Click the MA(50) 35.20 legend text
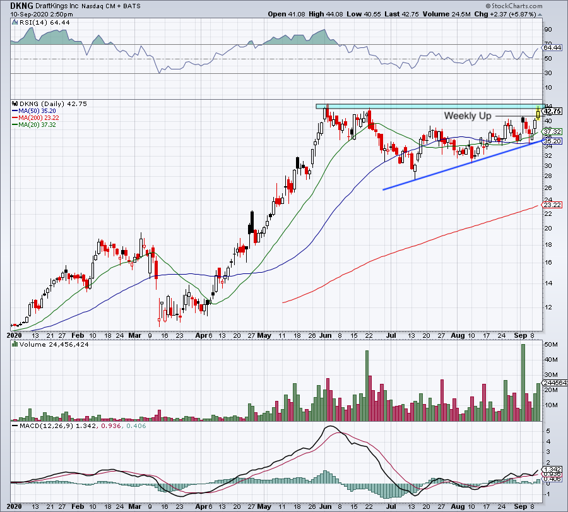Screen dimensions: 568x512 (x=37, y=111)
